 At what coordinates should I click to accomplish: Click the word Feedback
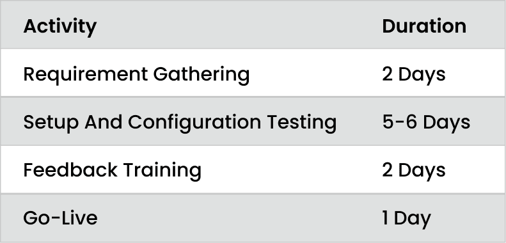[70, 169]
